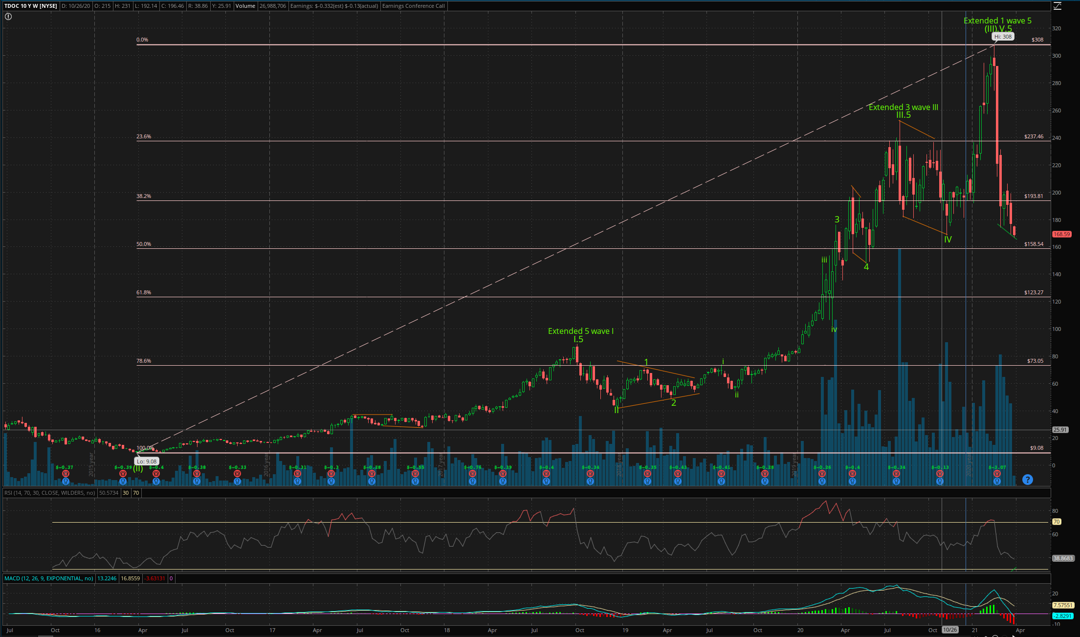Click the 10/26 date marker on the time axis
Screen dimensions: 1080x637
click(x=950, y=630)
